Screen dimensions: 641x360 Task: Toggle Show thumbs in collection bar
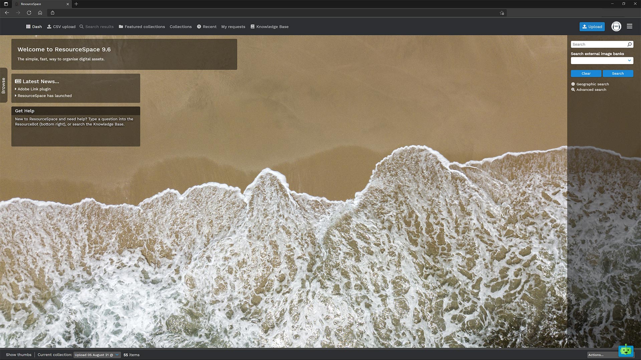pos(19,355)
